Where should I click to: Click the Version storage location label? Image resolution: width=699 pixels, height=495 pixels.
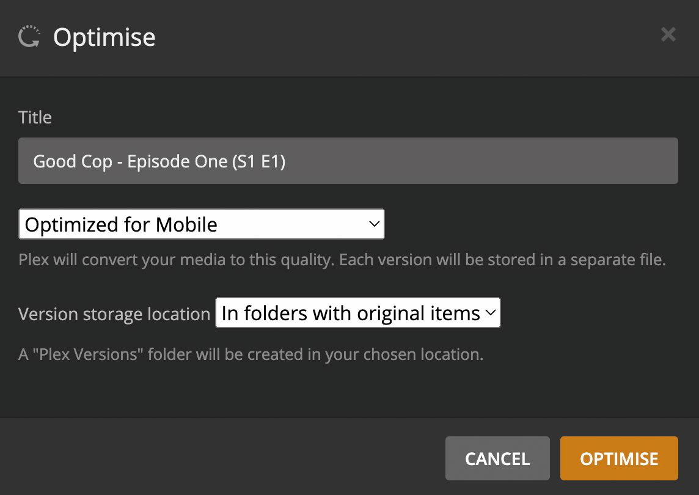[114, 314]
